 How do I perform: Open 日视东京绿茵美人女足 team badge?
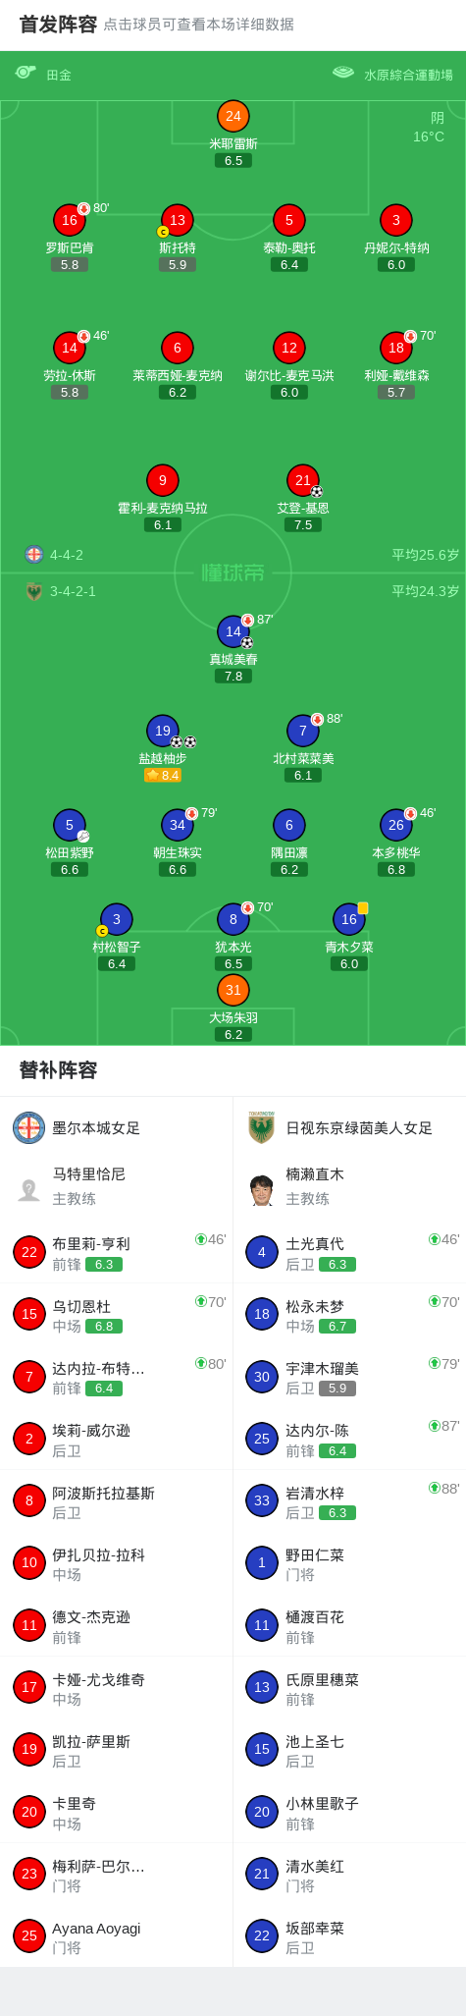tap(261, 1127)
